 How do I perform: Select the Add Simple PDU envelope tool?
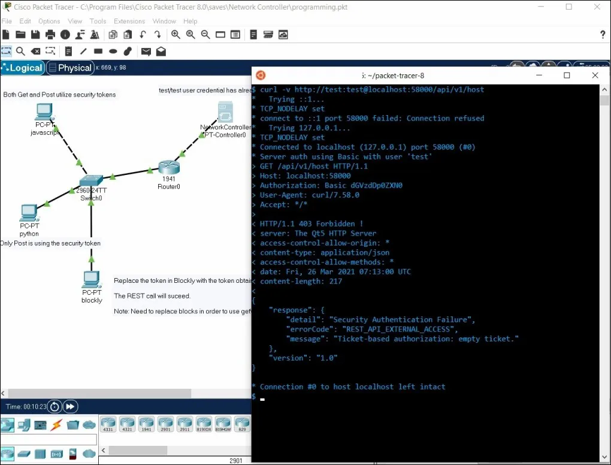147,51
